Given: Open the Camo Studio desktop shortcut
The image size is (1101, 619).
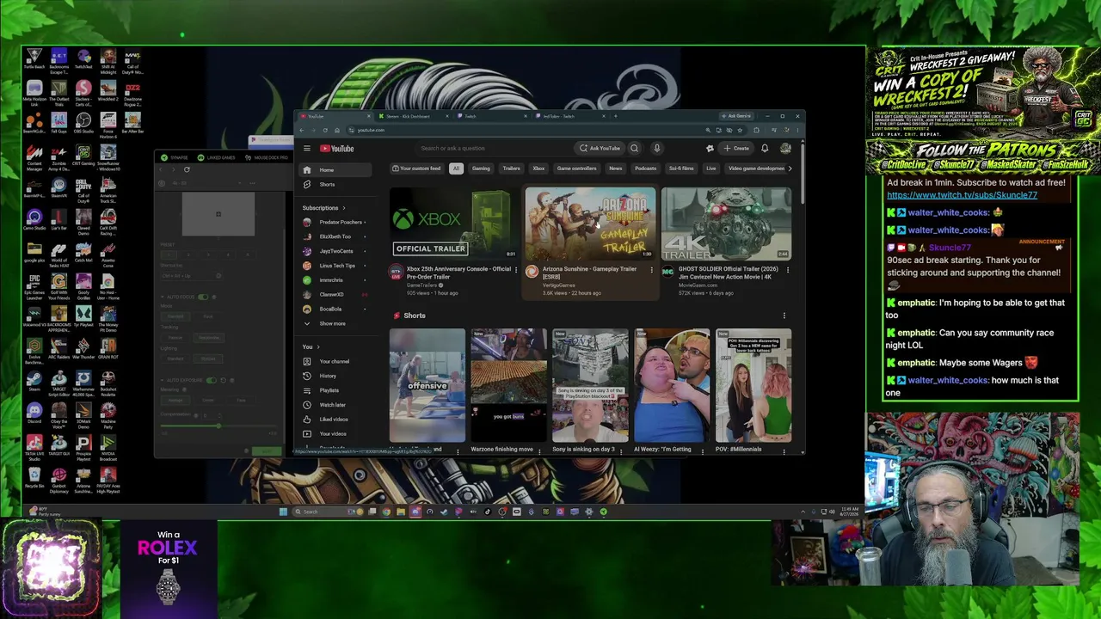Looking at the screenshot, I should coord(34,220).
